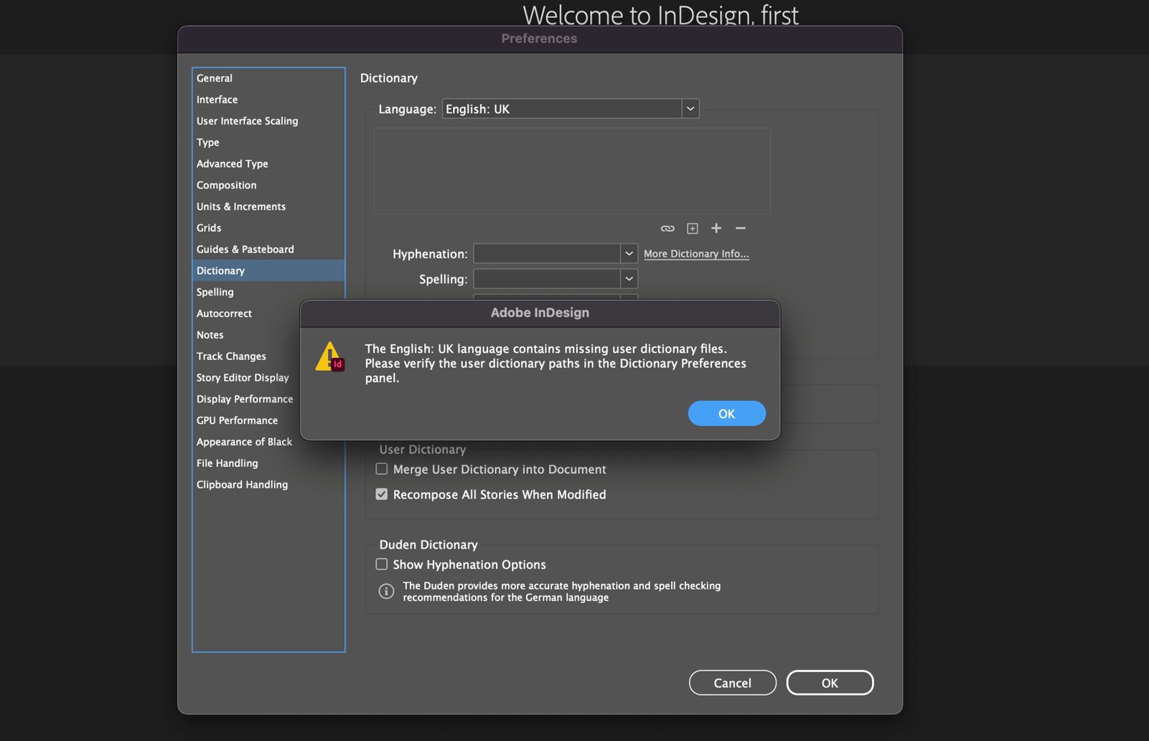Viewport: 1149px width, 741px height.
Task: Open the More Dictionary Info link
Action: [696, 254]
